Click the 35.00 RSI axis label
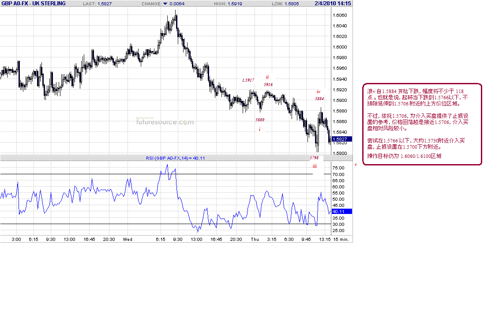This screenshot has width=495, height=326. coord(338,218)
